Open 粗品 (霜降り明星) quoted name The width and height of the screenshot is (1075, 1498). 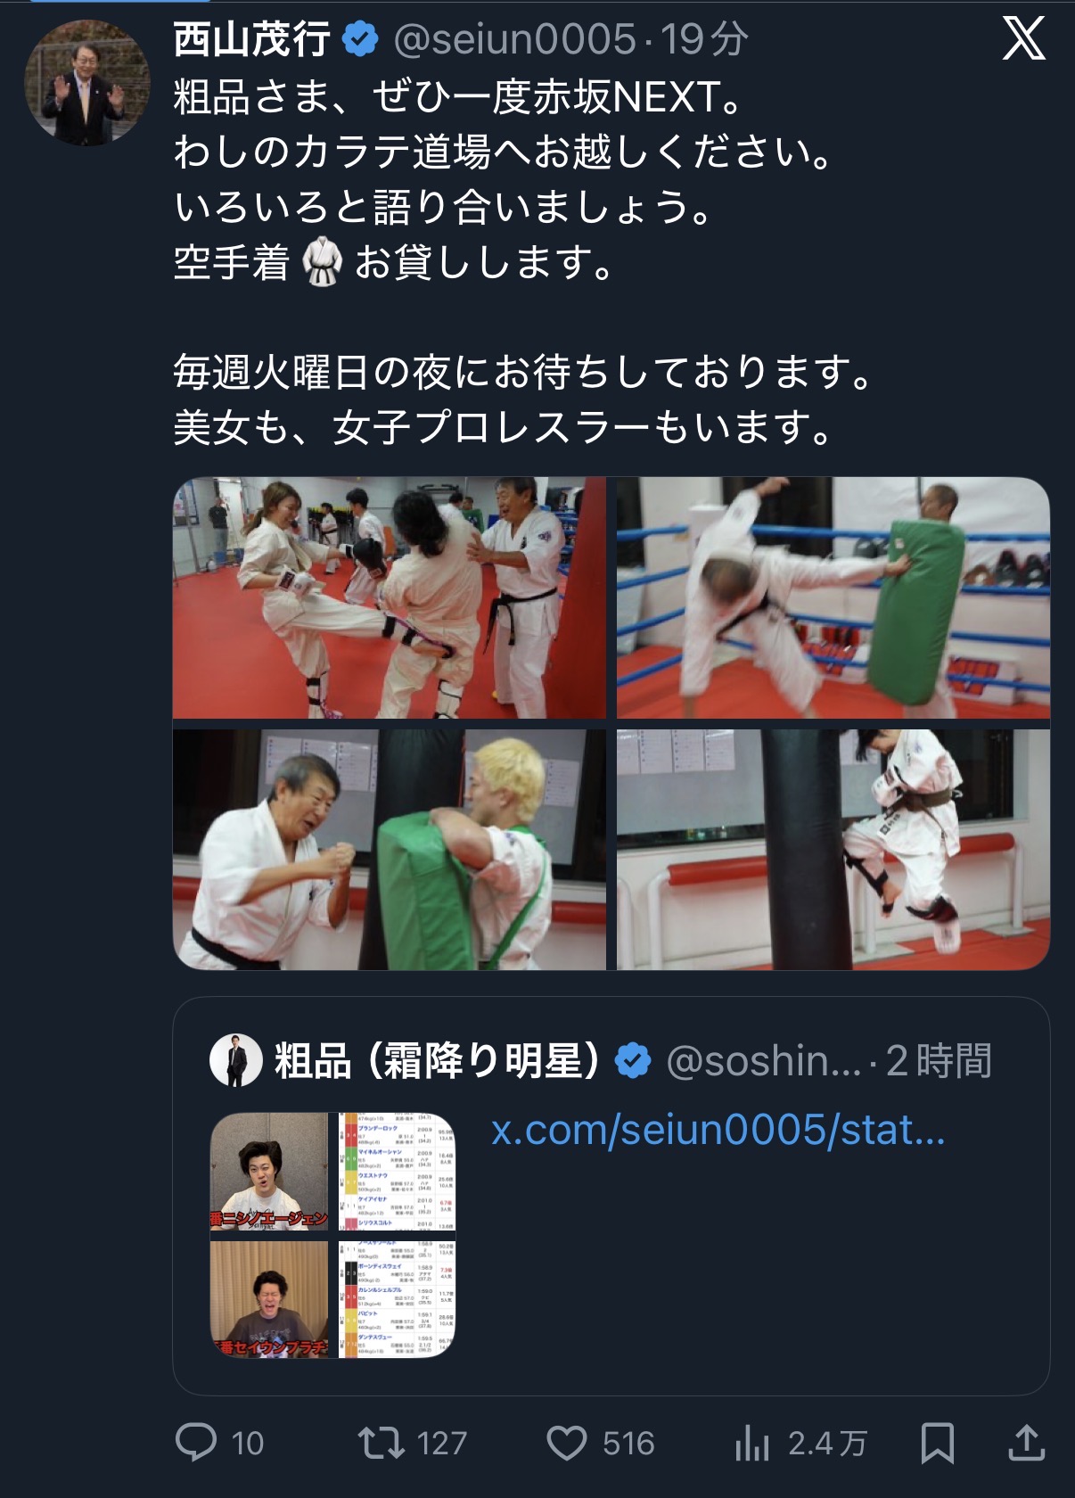(x=438, y=1061)
